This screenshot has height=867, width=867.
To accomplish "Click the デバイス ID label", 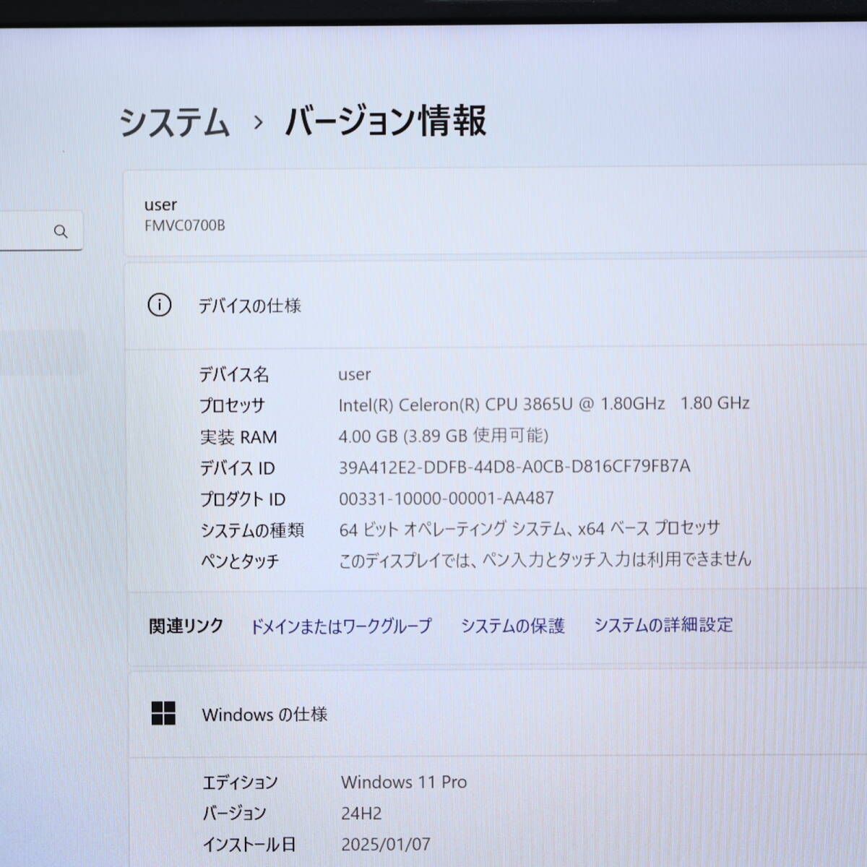I will (237, 468).
